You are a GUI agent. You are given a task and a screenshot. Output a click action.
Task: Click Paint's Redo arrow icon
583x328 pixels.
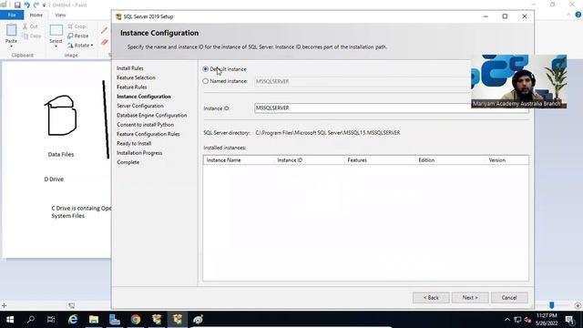click(36, 5)
